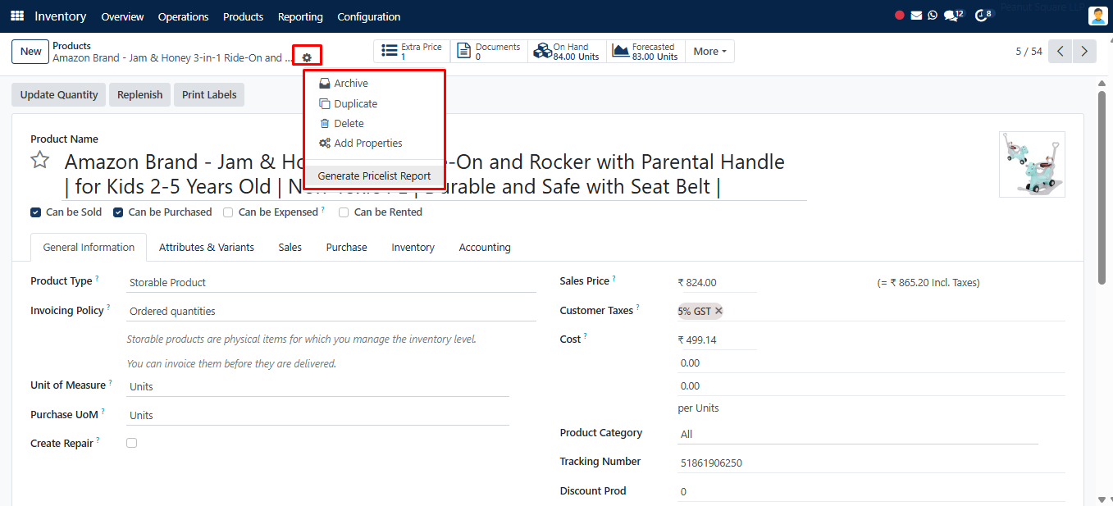Enable Can be Rented checkbox
This screenshot has width=1113, height=506.
click(x=344, y=212)
